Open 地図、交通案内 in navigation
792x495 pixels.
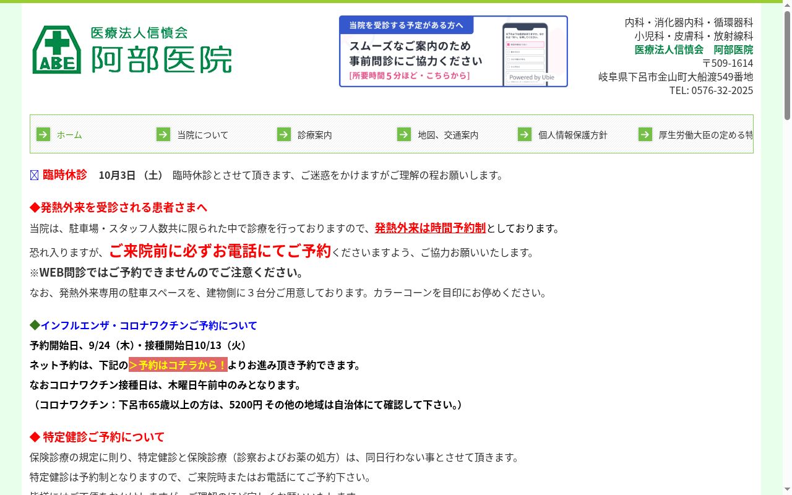point(448,135)
